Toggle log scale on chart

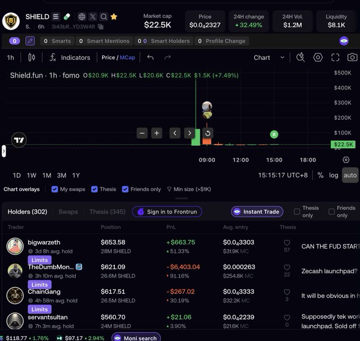point(334,175)
